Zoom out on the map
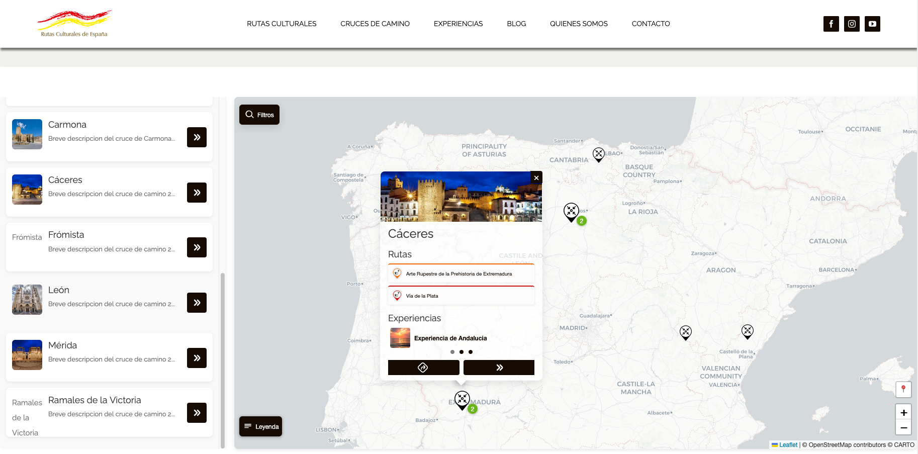 coord(903,427)
